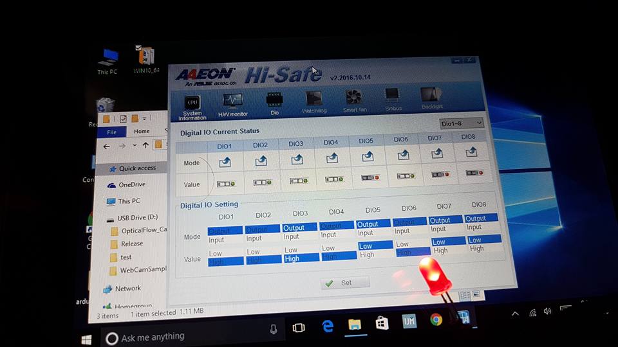Select This PC in Explorer sidebar
This screenshot has height=347, width=618.
tap(124, 201)
